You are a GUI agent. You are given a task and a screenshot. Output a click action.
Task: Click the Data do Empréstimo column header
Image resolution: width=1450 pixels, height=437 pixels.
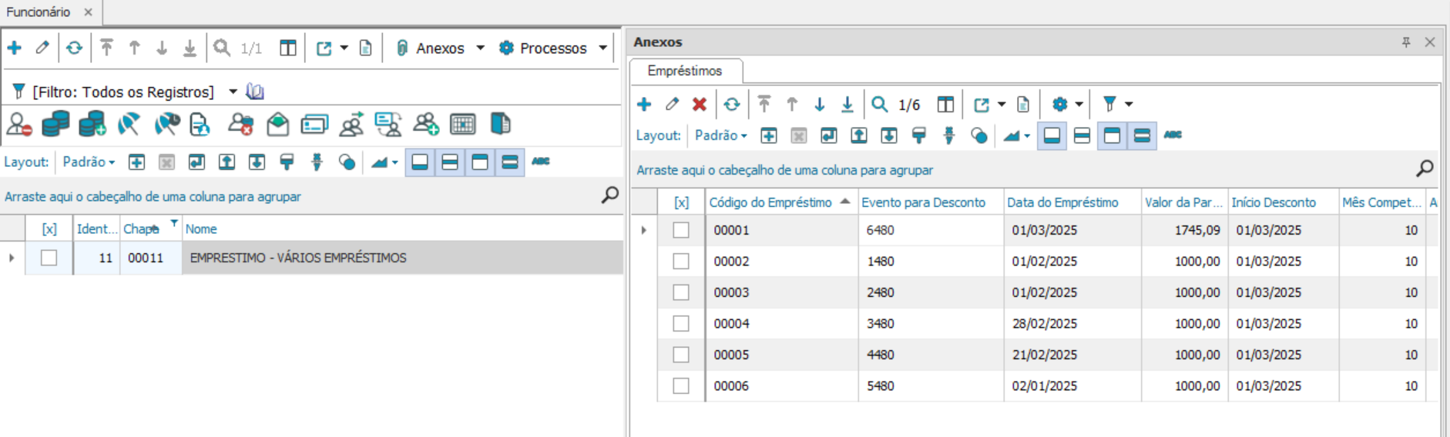(x=1062, y=202)
